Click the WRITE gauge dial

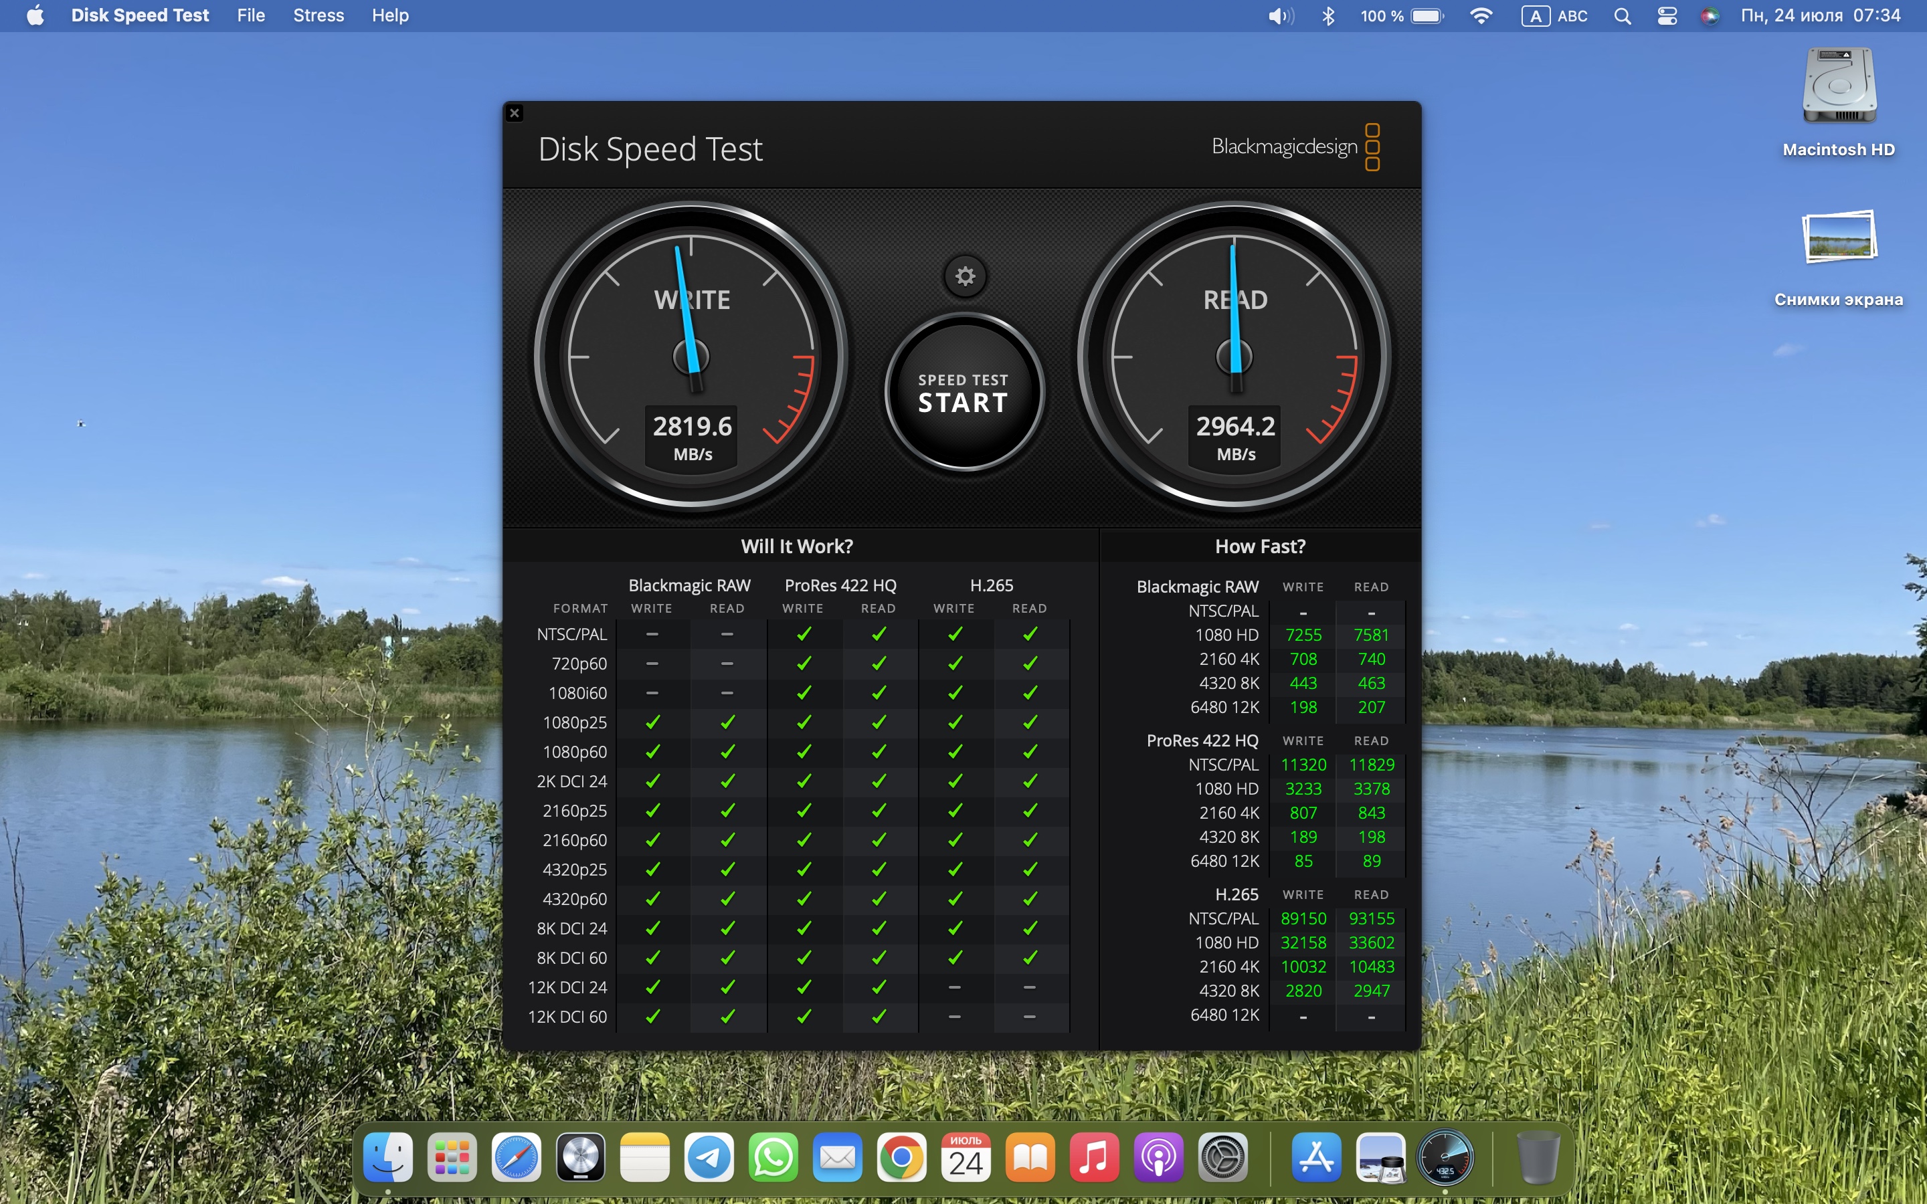coord(691,356)
